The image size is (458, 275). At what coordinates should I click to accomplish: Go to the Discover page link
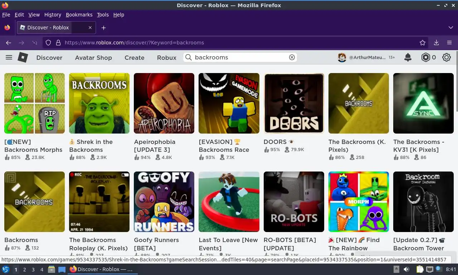coord(49,58)
